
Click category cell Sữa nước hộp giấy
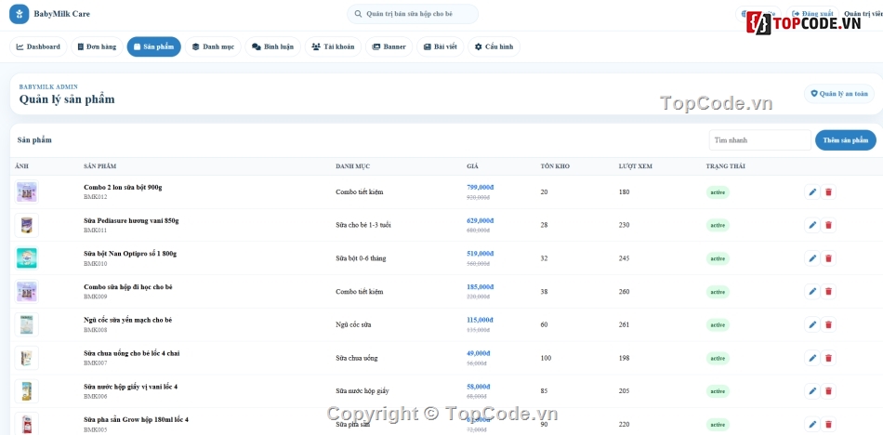362,391
